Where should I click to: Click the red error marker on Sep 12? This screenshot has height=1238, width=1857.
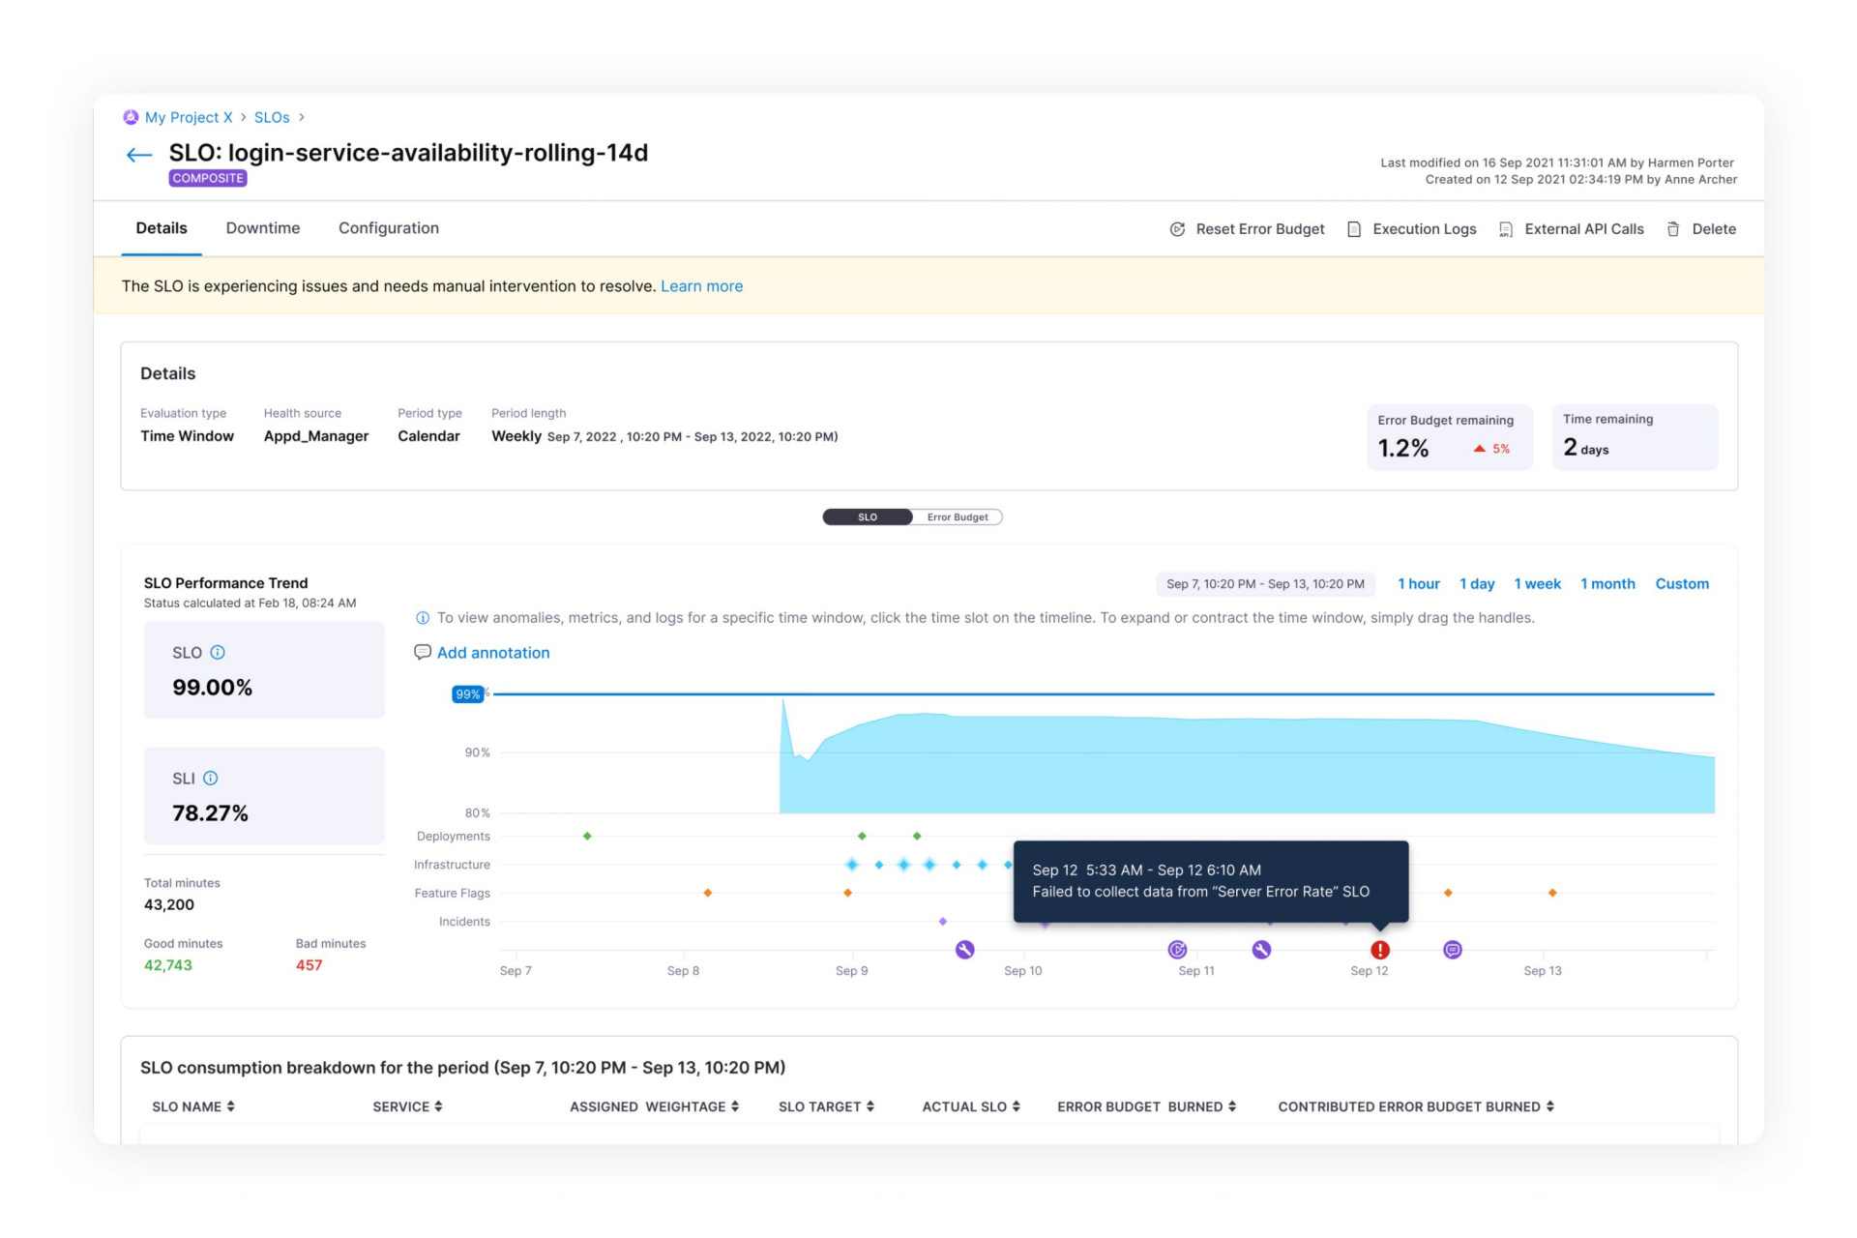(x=1379, y=950)
